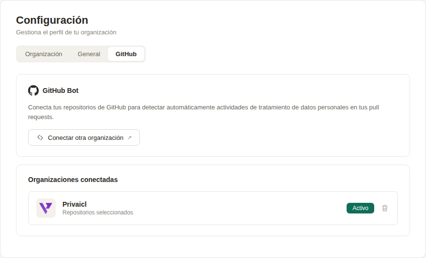This screenshot has width=426, height=258.
Task: Click the Configuración page heading
Action: coord(52,20)
